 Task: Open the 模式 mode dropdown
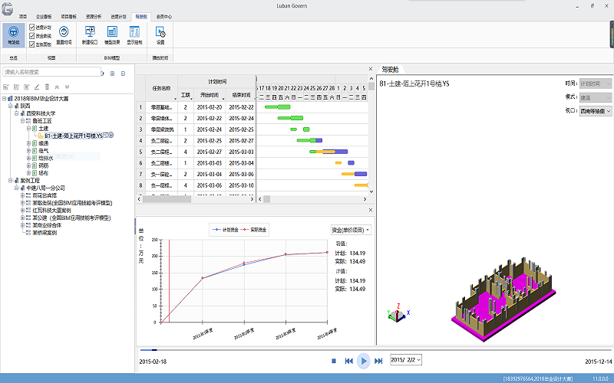click(x=596, y=97)
